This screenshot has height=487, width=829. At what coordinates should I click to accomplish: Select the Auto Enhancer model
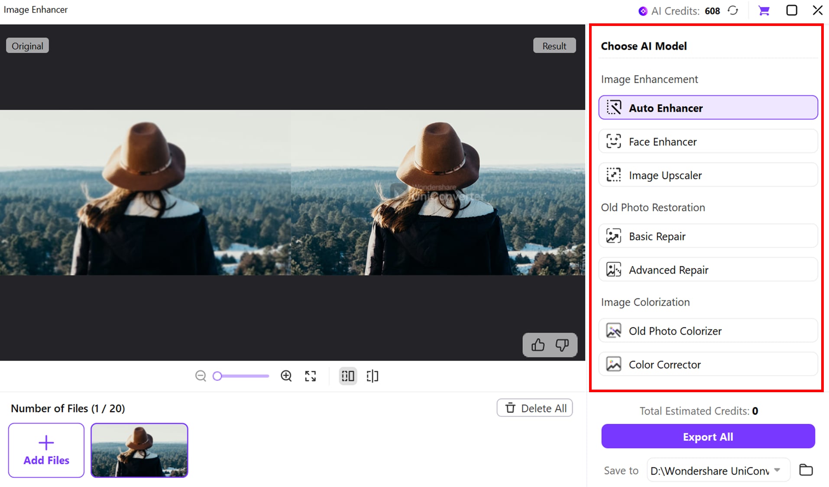pyautogui.click(x=708, y=108)
